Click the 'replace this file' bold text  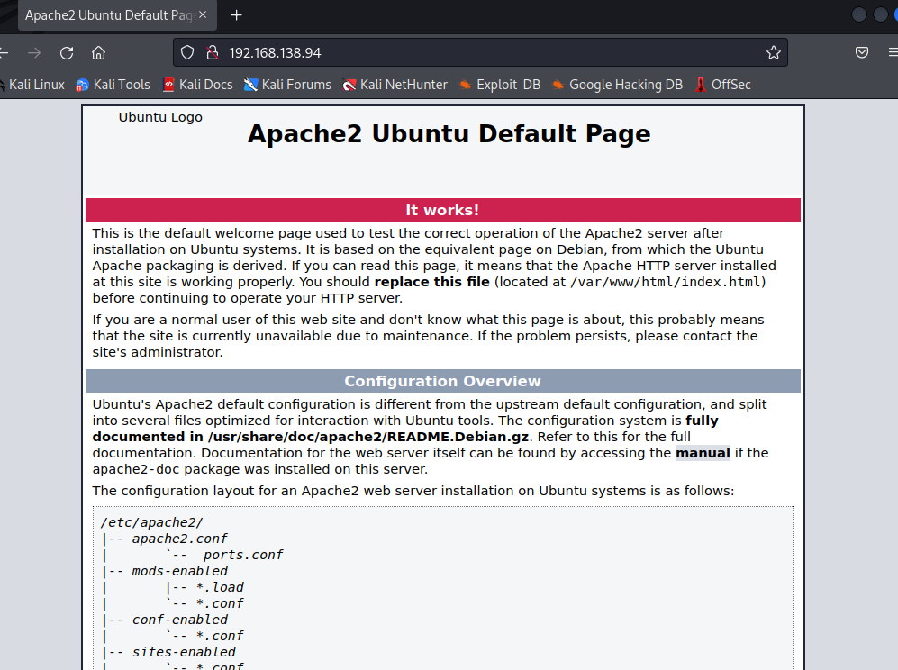point(431,282)
